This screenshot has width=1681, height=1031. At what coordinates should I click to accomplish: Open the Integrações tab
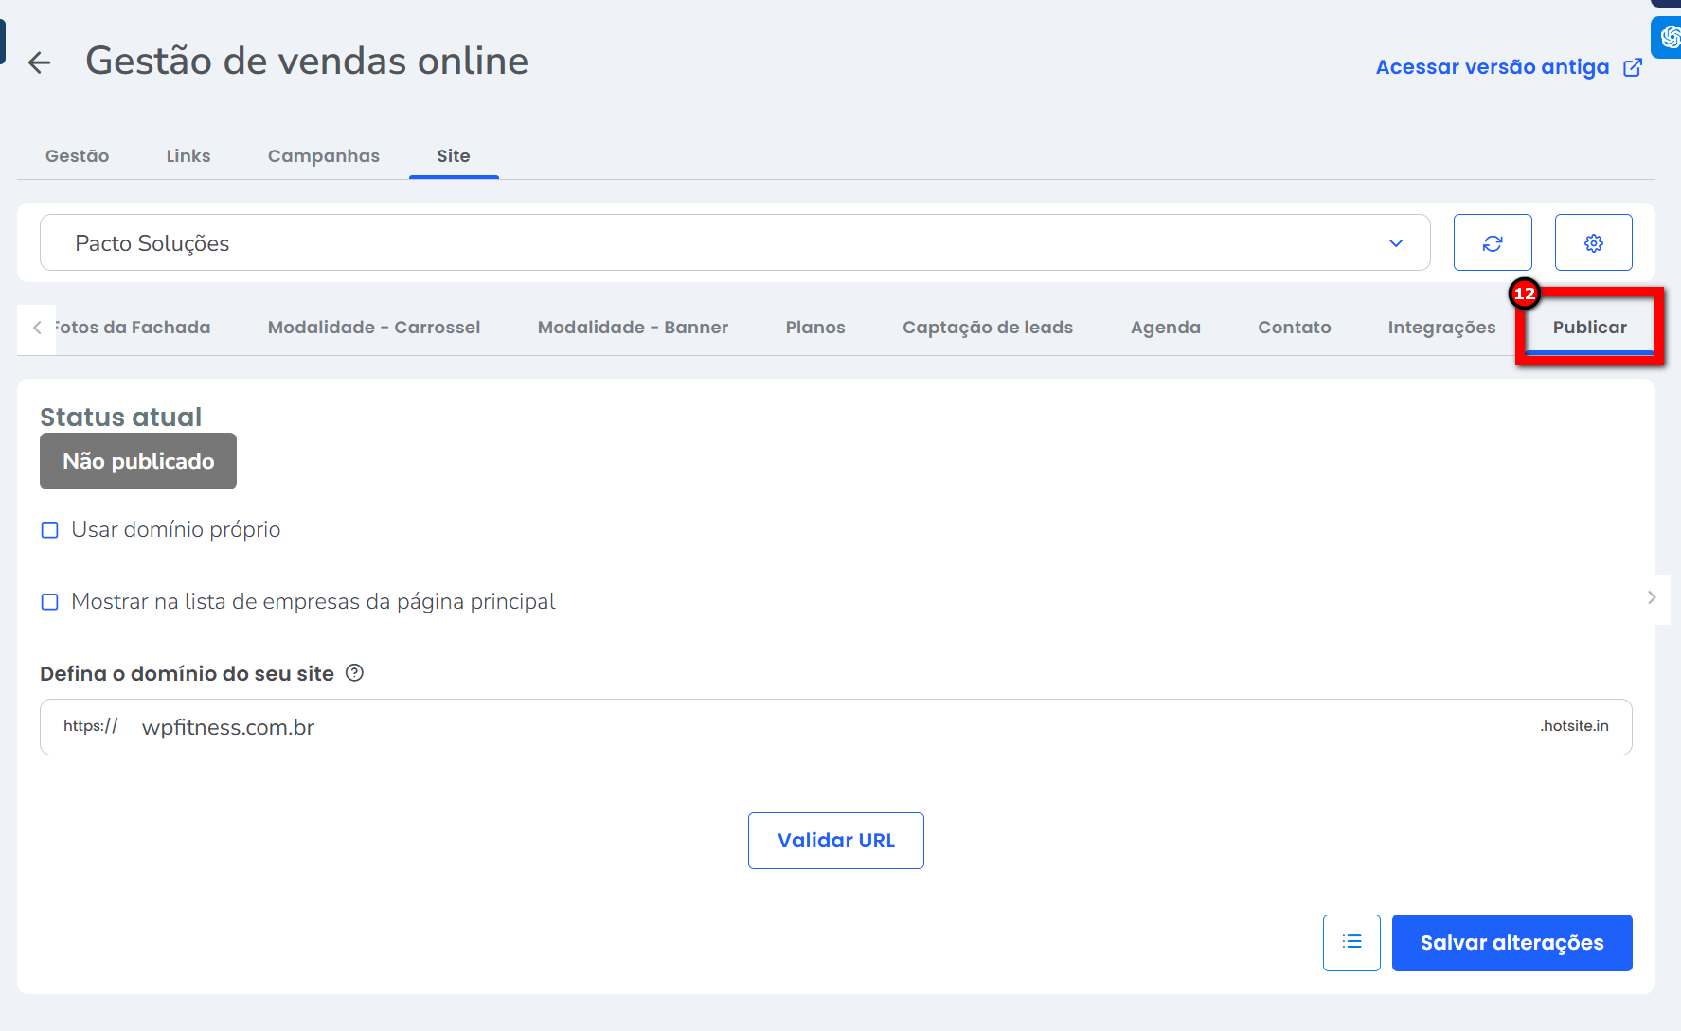click(1441, 328)
